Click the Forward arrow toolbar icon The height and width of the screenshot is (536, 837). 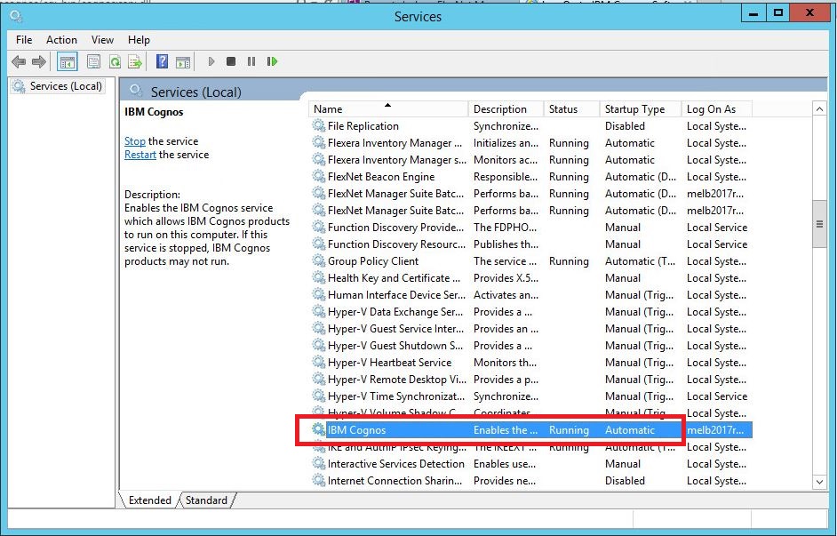tap(39, 62)
